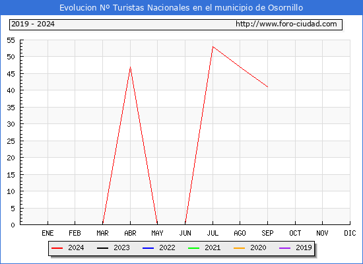Image resolution: width=363 pixels, height=264 pixels.
Task: Click the black 2023 legend swatch
Action: click(x=102, y=248)
